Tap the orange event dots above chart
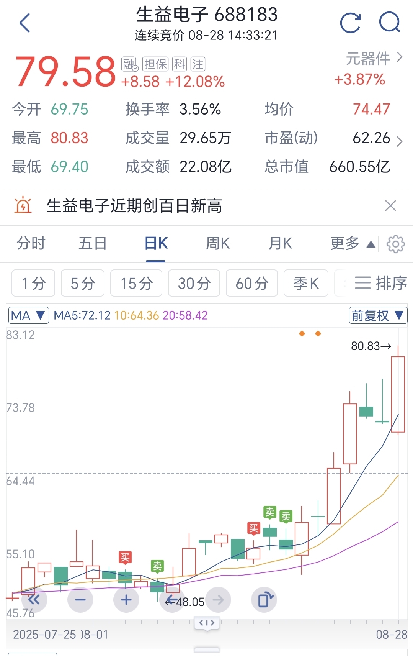The width and height of the screenshot is (413, 656). 310,334
